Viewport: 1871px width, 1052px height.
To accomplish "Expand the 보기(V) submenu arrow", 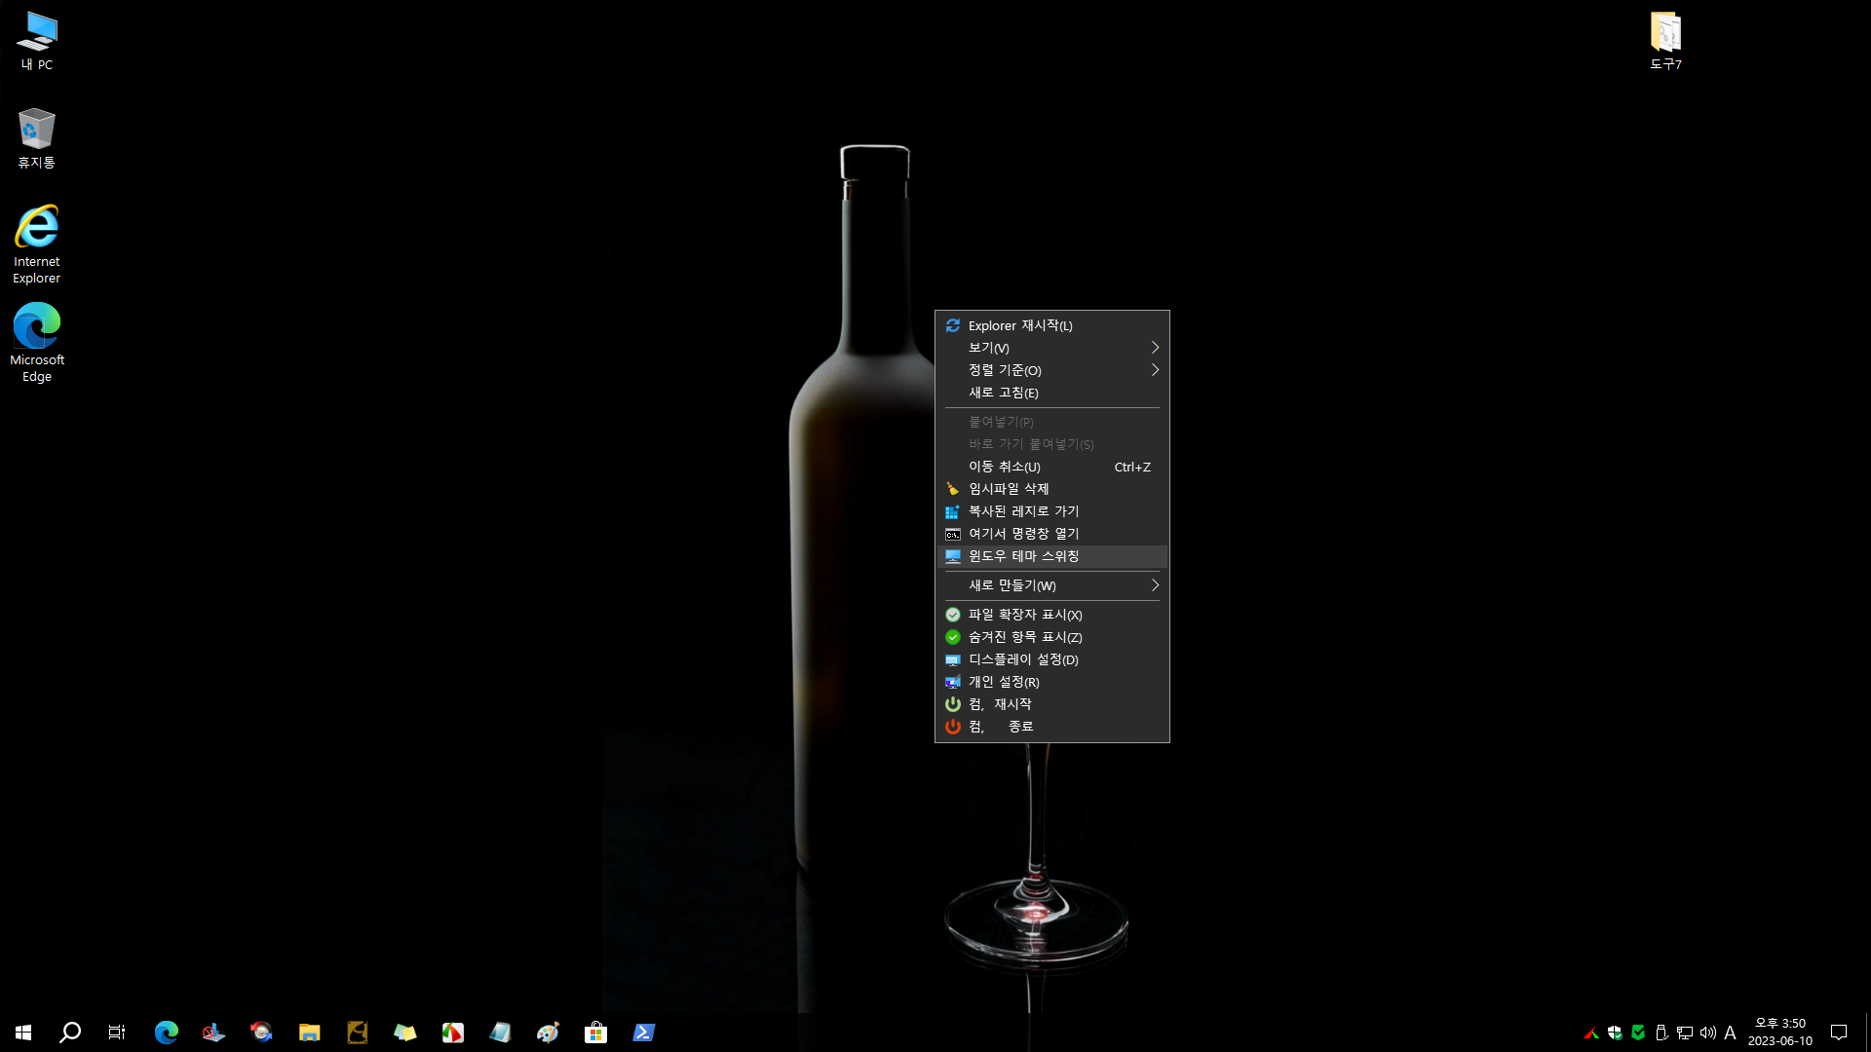I will pyautogui.click(x=1155, y=348).
